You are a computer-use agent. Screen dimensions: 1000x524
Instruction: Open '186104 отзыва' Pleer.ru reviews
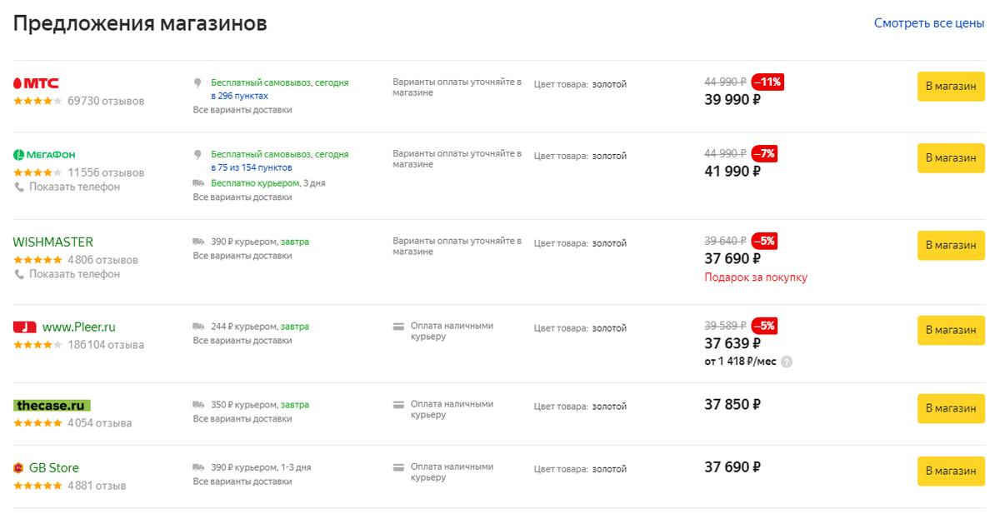106,345
